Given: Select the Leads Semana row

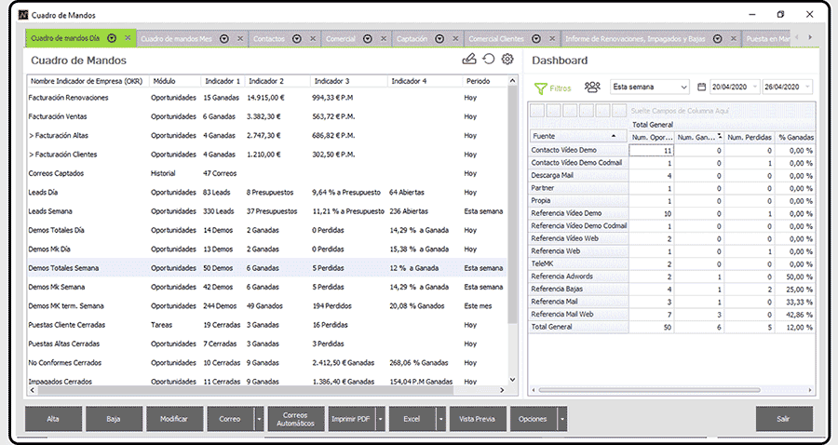Looking at the screenshot, I should point(267,211).
